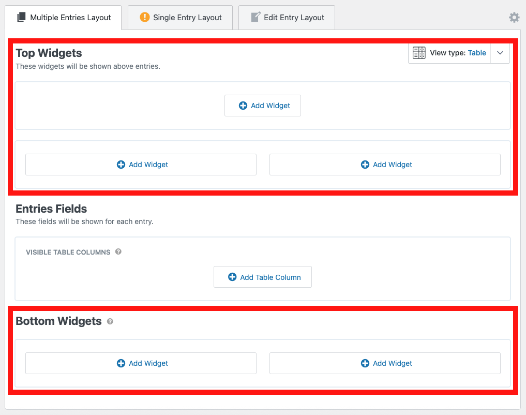Add a widget to the right Top Widgets column
The width and height of the screenshot is (526, 415).
pos(385,165)
